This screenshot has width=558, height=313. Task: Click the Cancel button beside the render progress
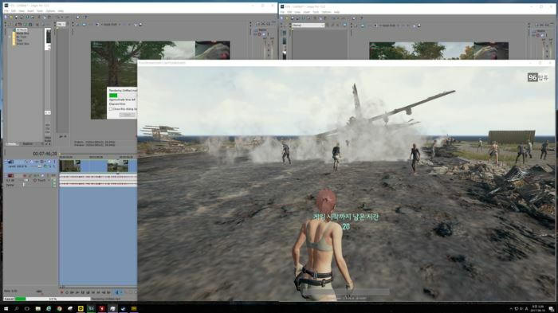(x=9, y=299)
